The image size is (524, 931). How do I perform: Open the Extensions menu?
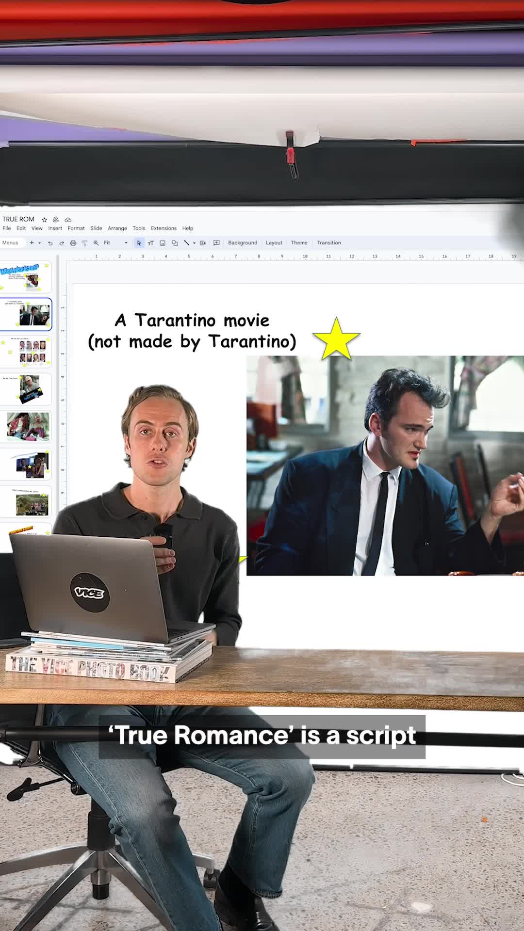tap(164, 228)
